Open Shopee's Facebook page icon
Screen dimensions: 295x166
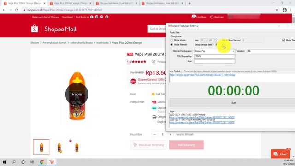[x=92, y=17]
